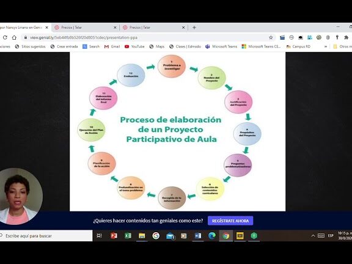Open the Chrome extensions puzzle icon

pyautogui.click(x=346, y=37)
